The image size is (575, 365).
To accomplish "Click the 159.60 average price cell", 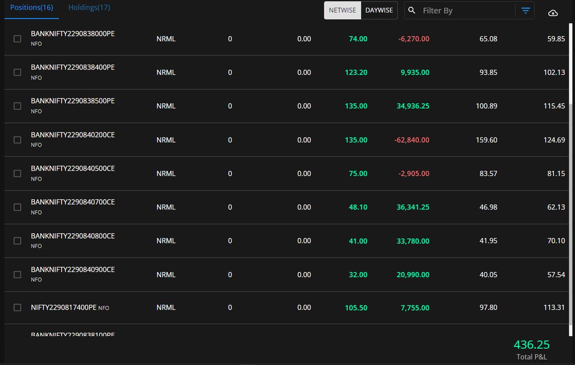I will coord(486,140).
